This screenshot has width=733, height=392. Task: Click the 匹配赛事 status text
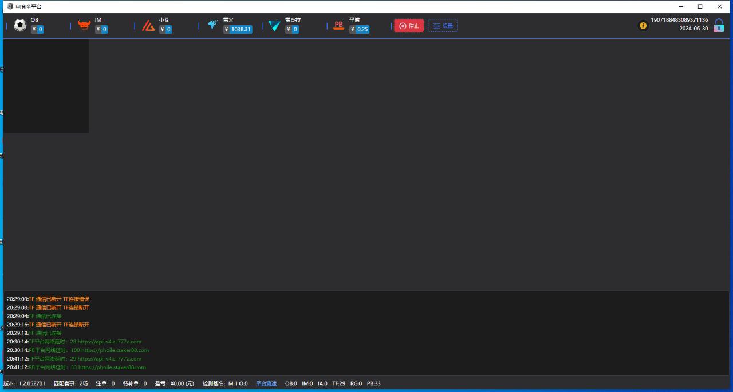click(x=71, y=383)
